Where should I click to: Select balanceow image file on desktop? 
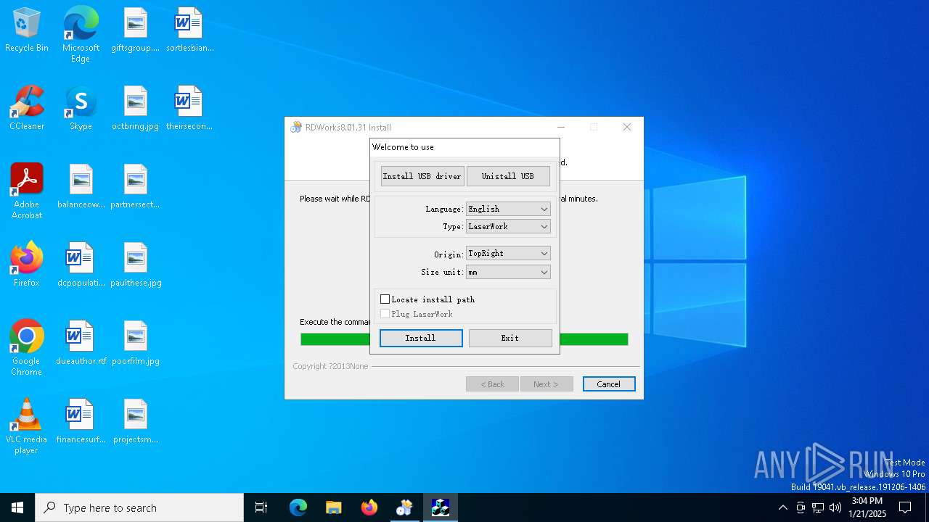point(81,187)
